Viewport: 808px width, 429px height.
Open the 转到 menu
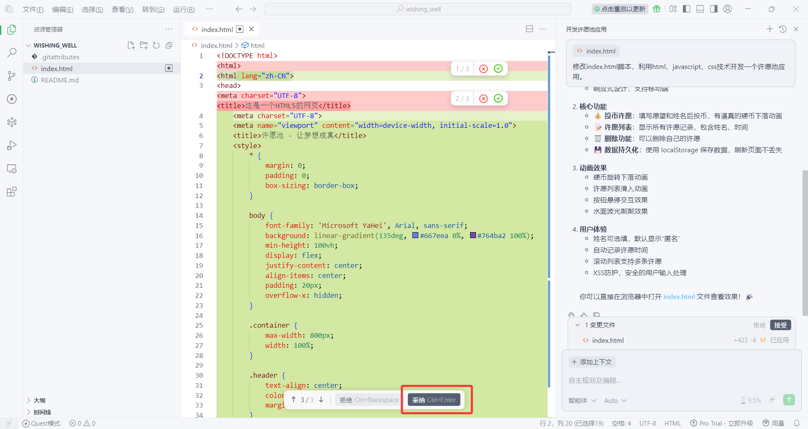153,9
